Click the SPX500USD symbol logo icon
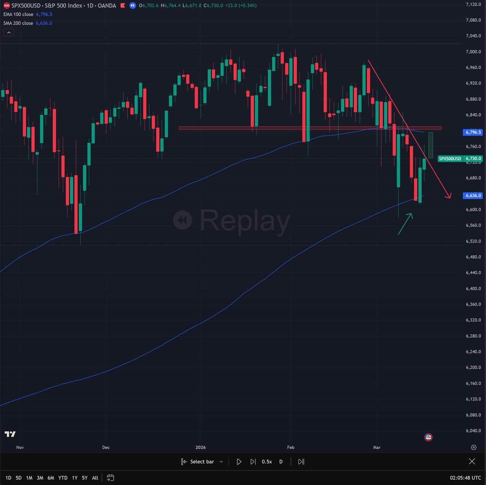 tap(6, 6)
